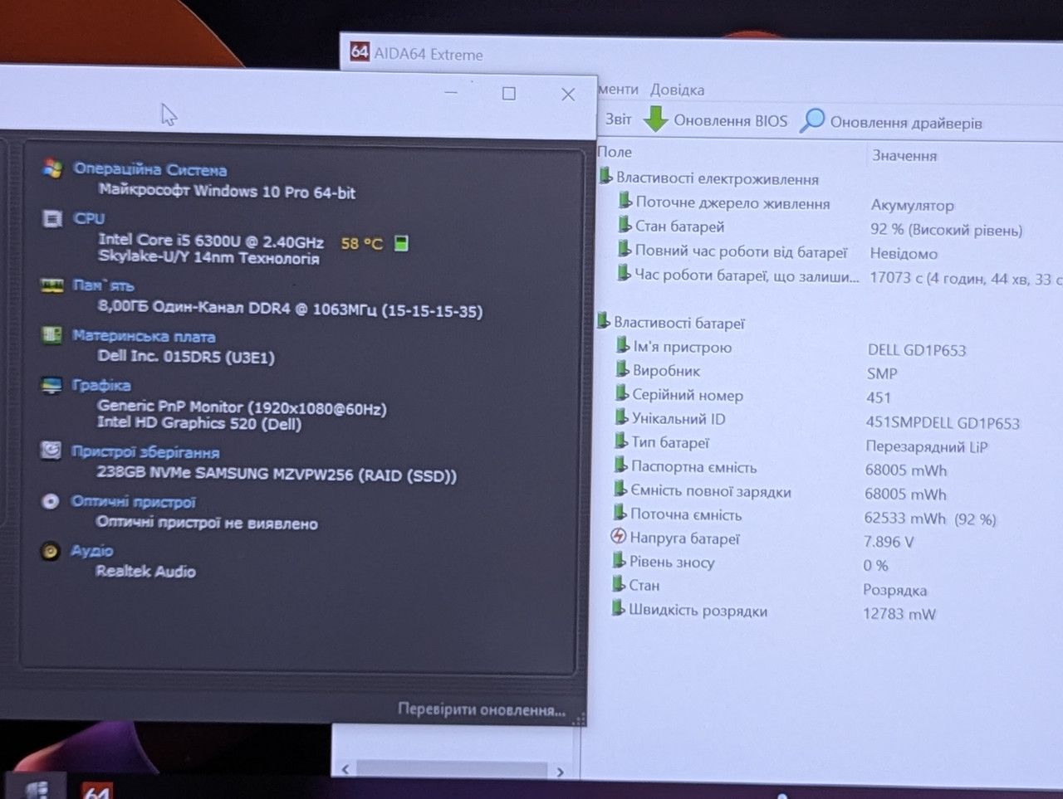Select the Realtek Audio text
The image size is (1063, 799).
click(x=145, y=571)
